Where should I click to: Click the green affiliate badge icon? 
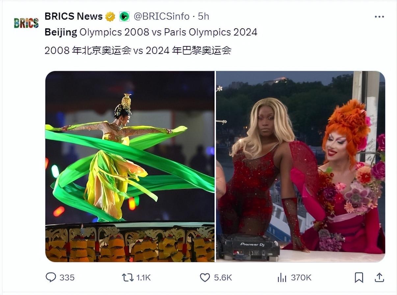tap(124, 16)
